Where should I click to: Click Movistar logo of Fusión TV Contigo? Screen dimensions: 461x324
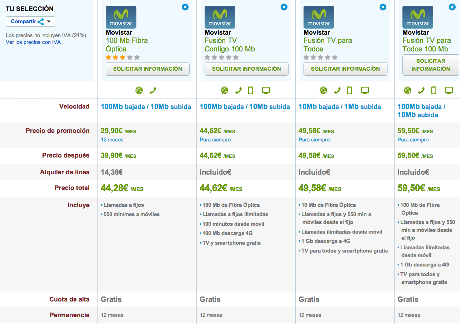pyautogui.click(x=220, y=17)
